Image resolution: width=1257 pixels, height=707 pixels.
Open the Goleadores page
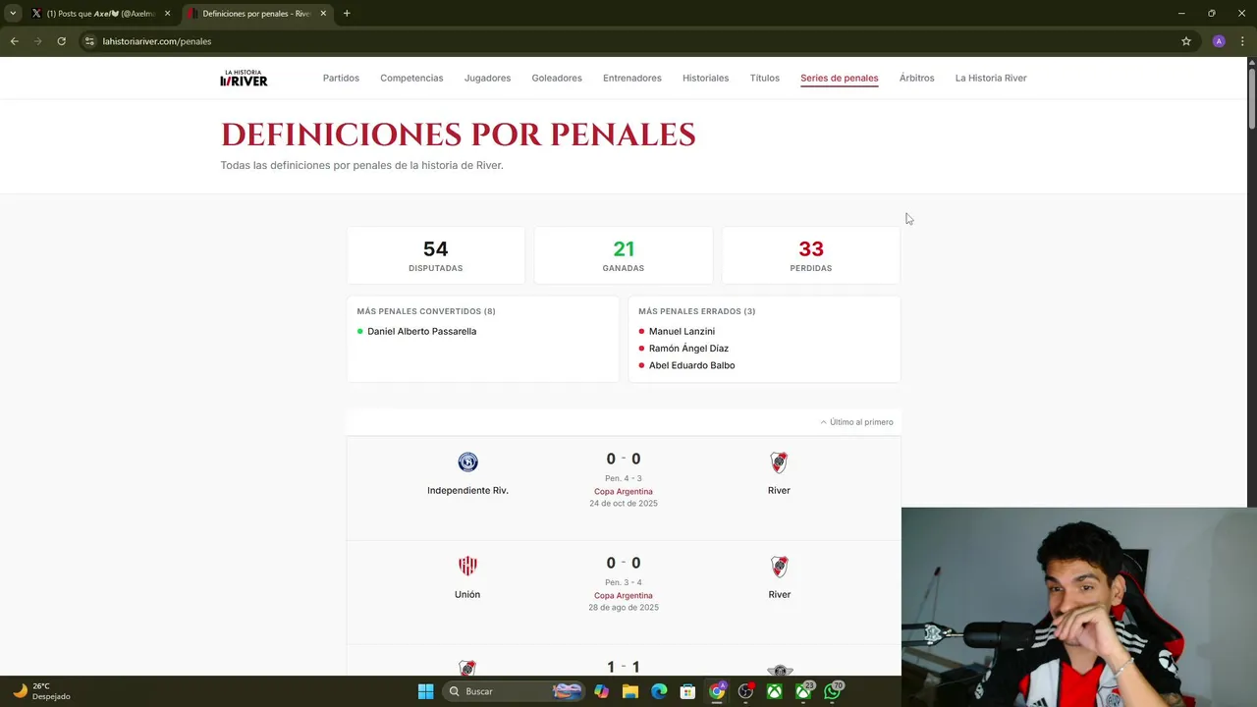pos(557,78)
